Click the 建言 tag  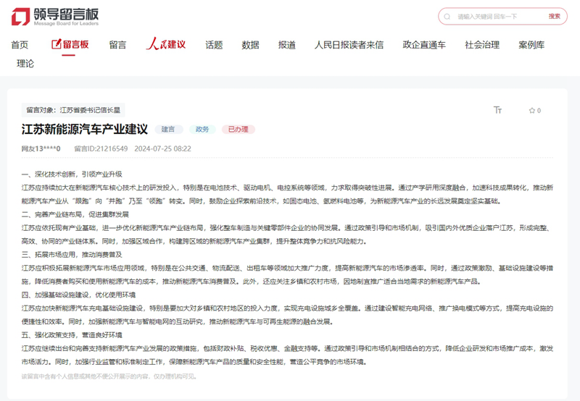168,130
